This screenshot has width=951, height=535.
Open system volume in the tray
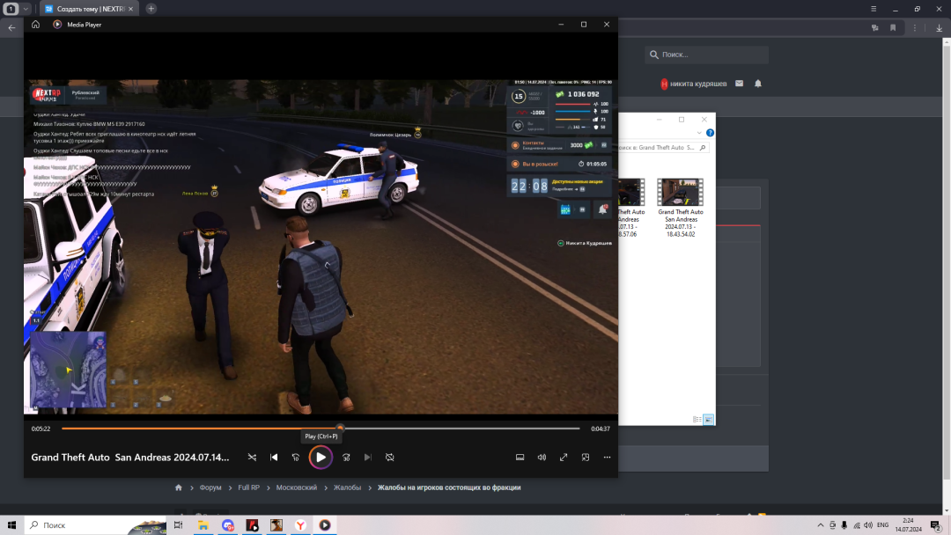[x=868, y=525]
